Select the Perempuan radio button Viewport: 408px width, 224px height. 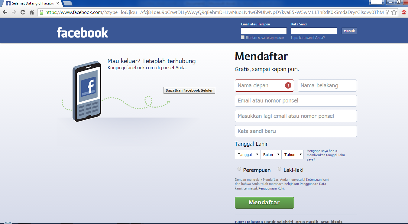pos(239,169)
